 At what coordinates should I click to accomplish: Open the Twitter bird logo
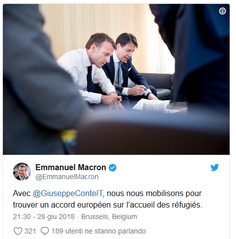pyautogui.click(x=215, y=168)
